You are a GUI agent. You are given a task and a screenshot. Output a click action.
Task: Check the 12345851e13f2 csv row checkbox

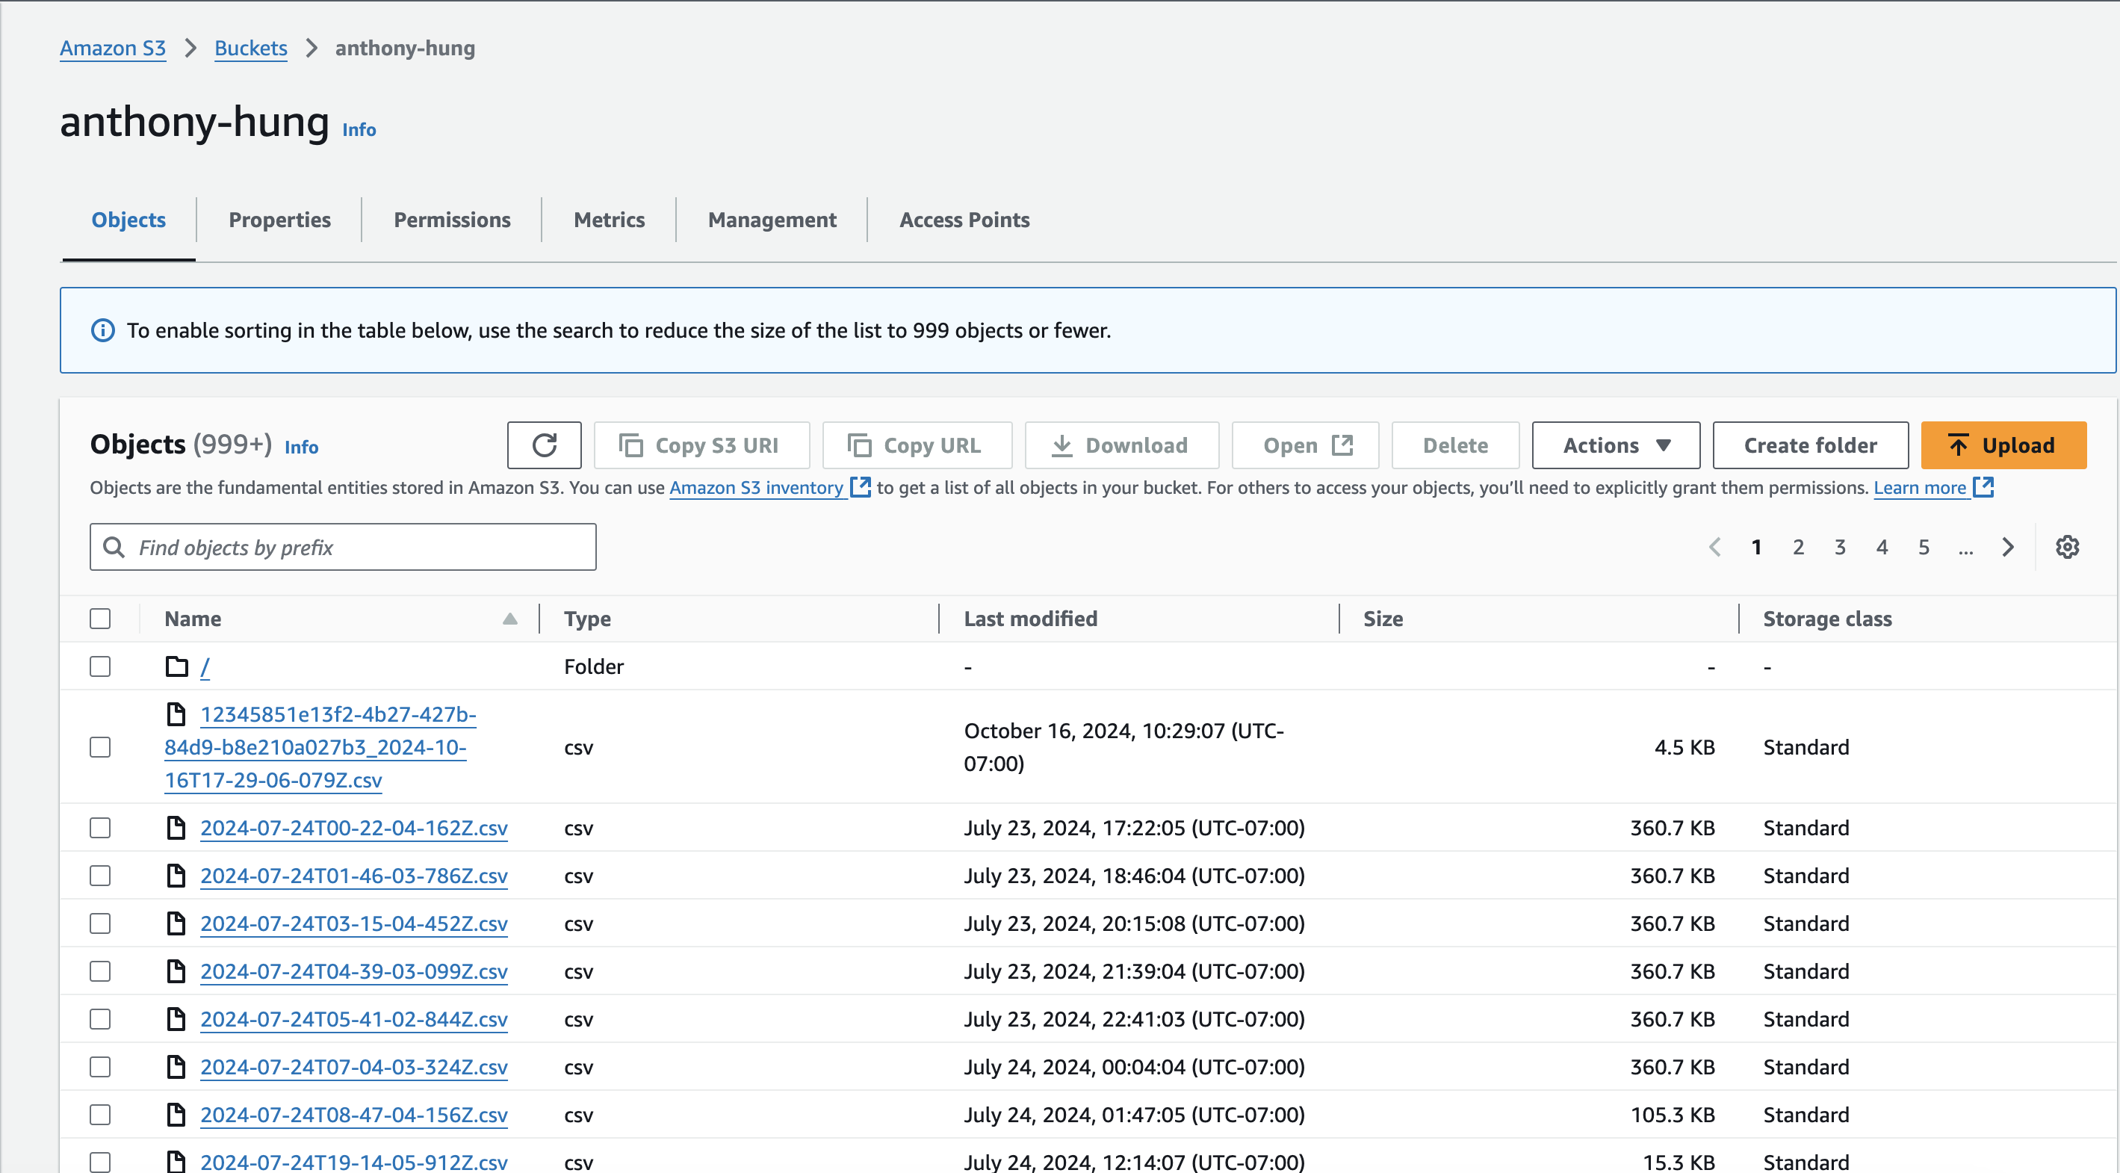click(100, 746)
